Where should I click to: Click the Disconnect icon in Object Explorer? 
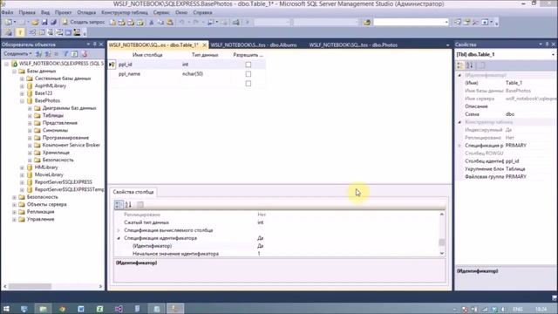[x=48, y=54]
